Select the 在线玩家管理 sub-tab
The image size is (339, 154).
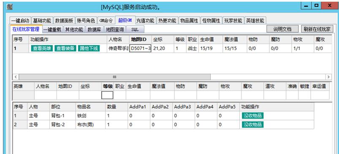(x=26, y=29)
